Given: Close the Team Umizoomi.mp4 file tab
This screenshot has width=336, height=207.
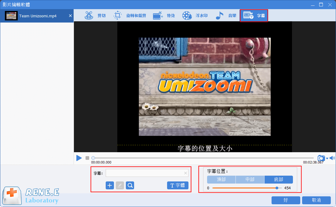Looking at the screenshot, I should (x=70, y=16).
